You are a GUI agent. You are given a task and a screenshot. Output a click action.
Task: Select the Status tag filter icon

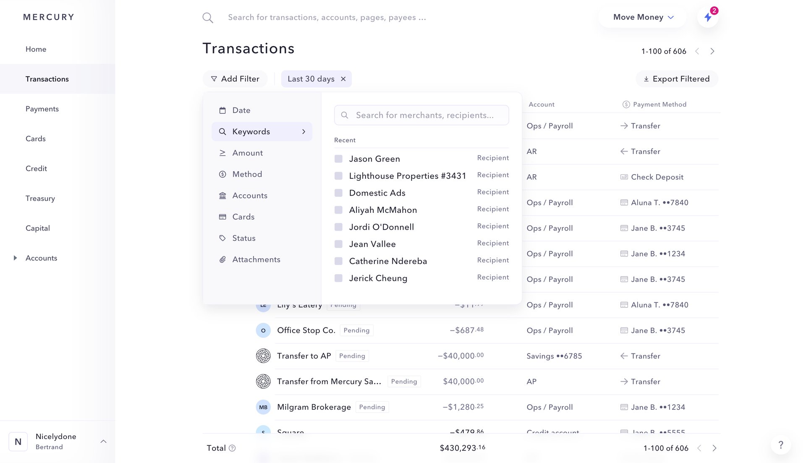click(x=223, y=238)
